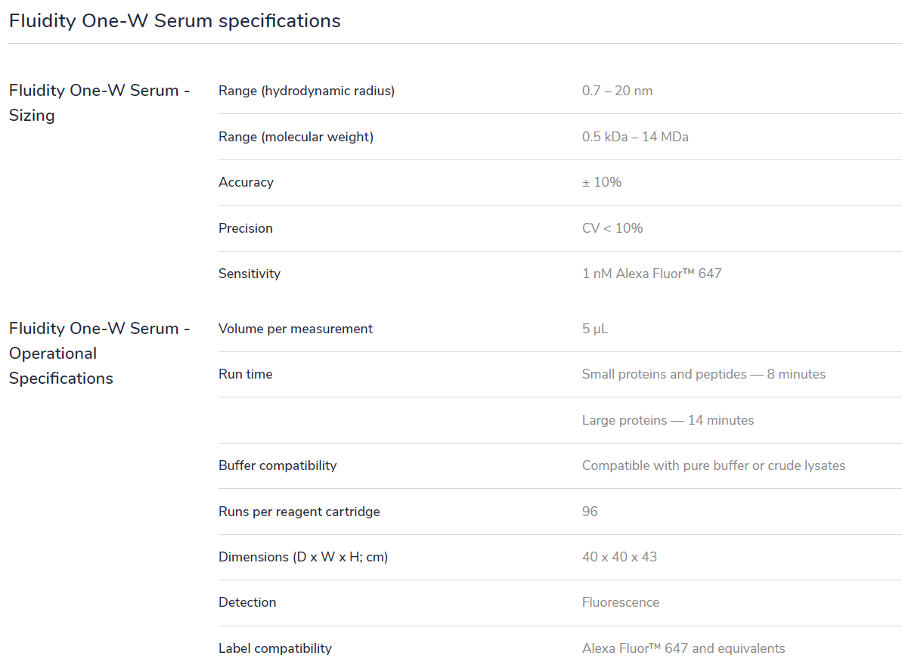Click the Run time label
Image resolution: width=902 pixels, height=671 pixels.
(x=246, y=374)
